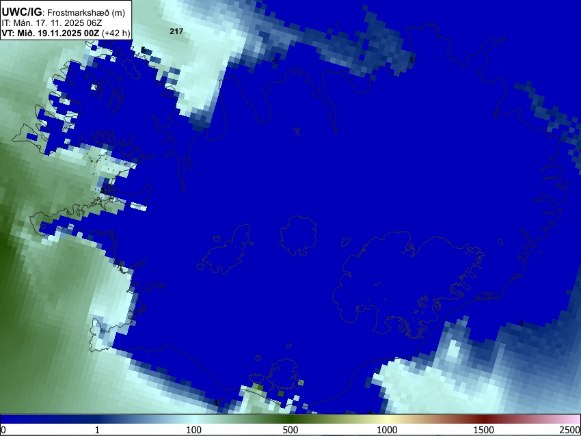581x436 pixels.
Task: Click the "1500" label under the color scale
Action: tap(484, 430)
